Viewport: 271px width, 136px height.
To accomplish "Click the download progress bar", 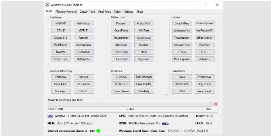I will [x=130, y=104].
